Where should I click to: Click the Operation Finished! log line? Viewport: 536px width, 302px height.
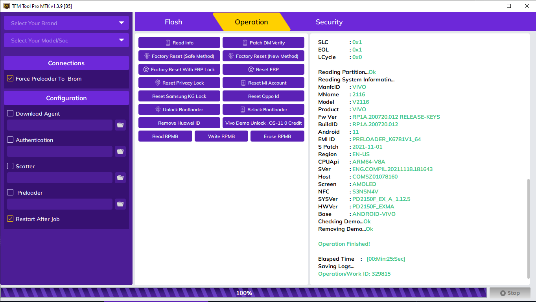[x=344, y=244]
